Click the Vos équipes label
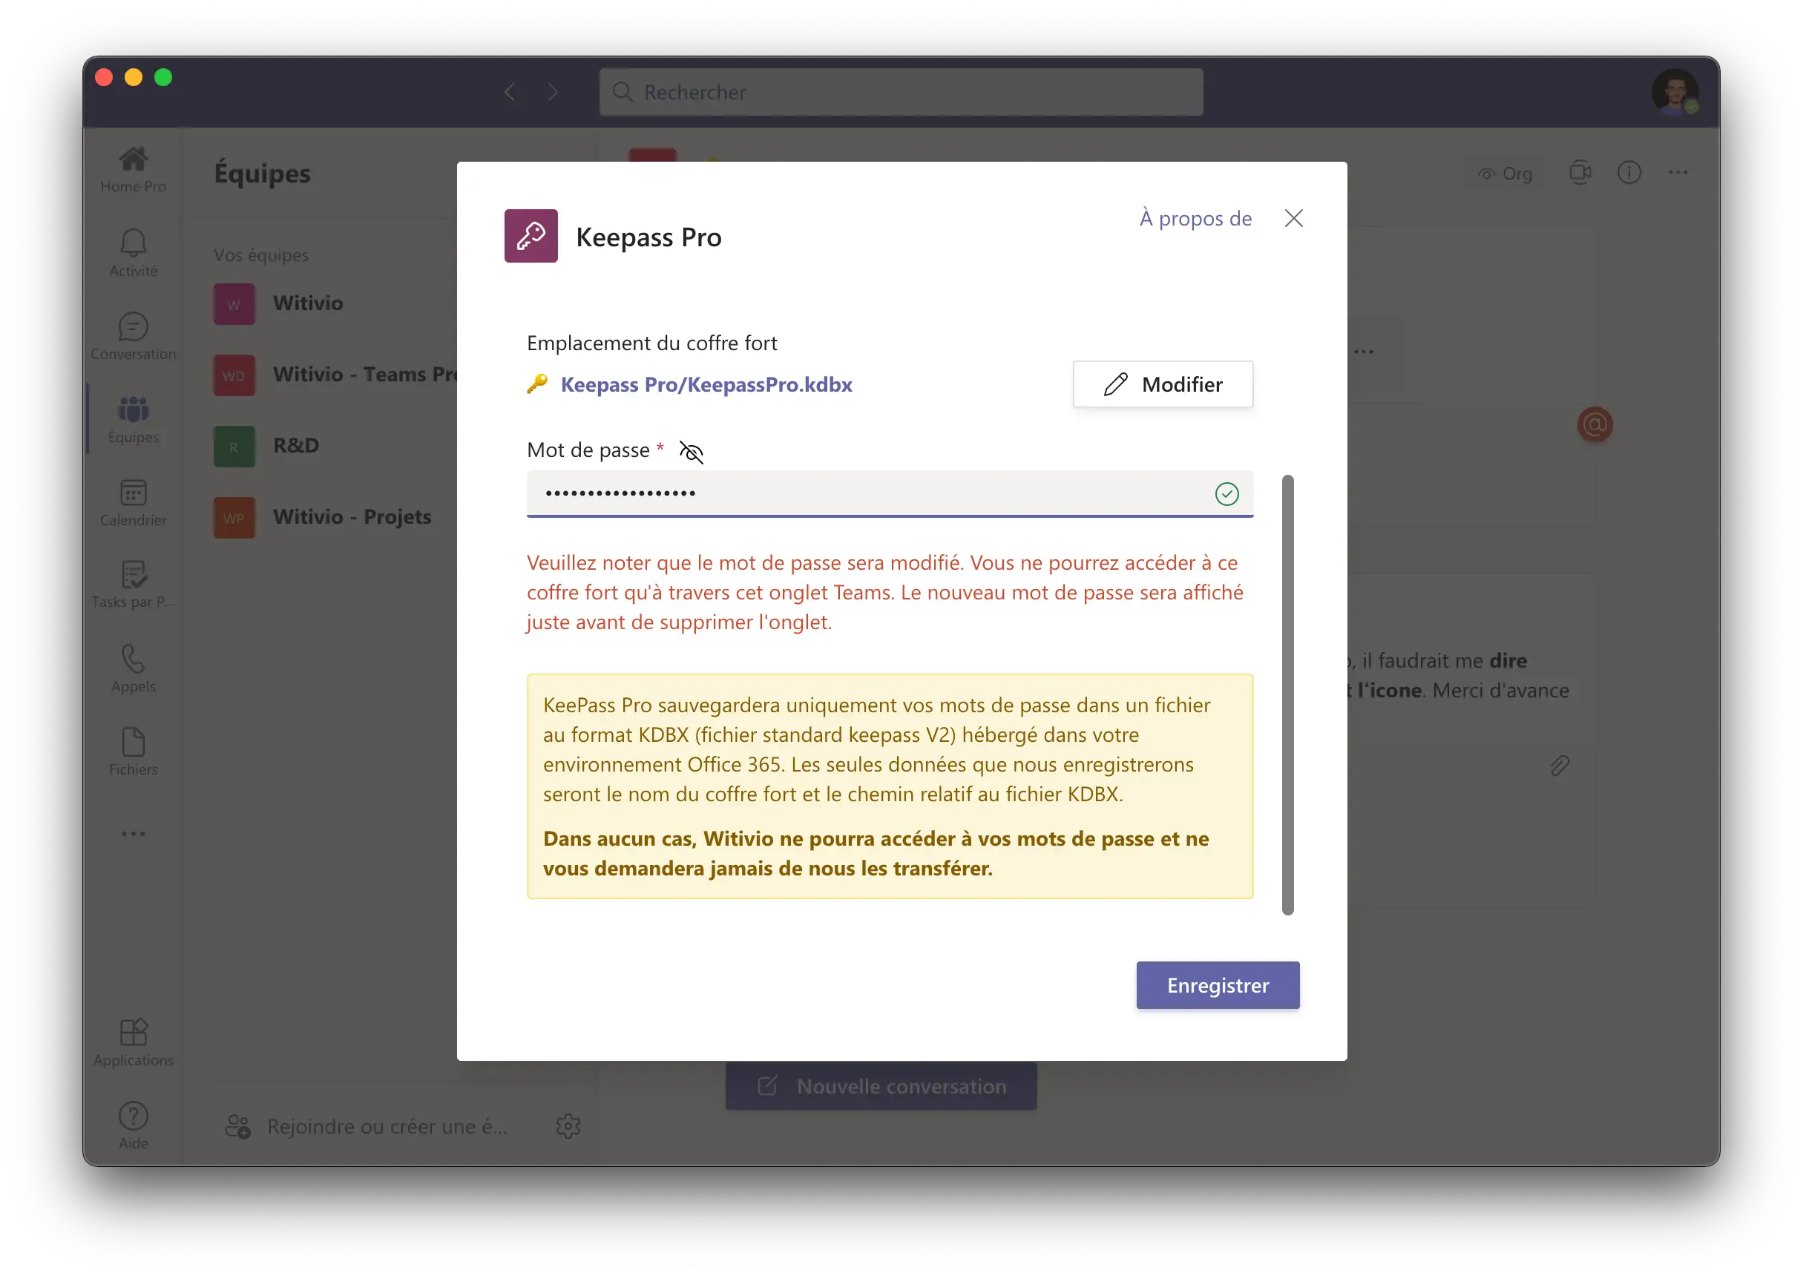This screenshot has width=1803, height=1276. click(x=261, y=254)
